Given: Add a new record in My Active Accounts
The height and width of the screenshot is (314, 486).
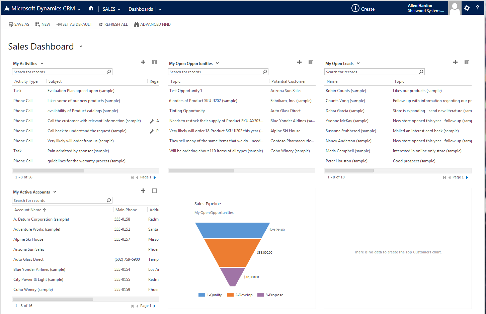Looking at the screenshot, I should tap(143, 191).
